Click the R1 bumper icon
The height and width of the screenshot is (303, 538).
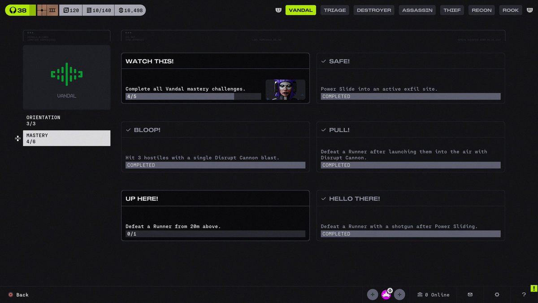[529, 10]
